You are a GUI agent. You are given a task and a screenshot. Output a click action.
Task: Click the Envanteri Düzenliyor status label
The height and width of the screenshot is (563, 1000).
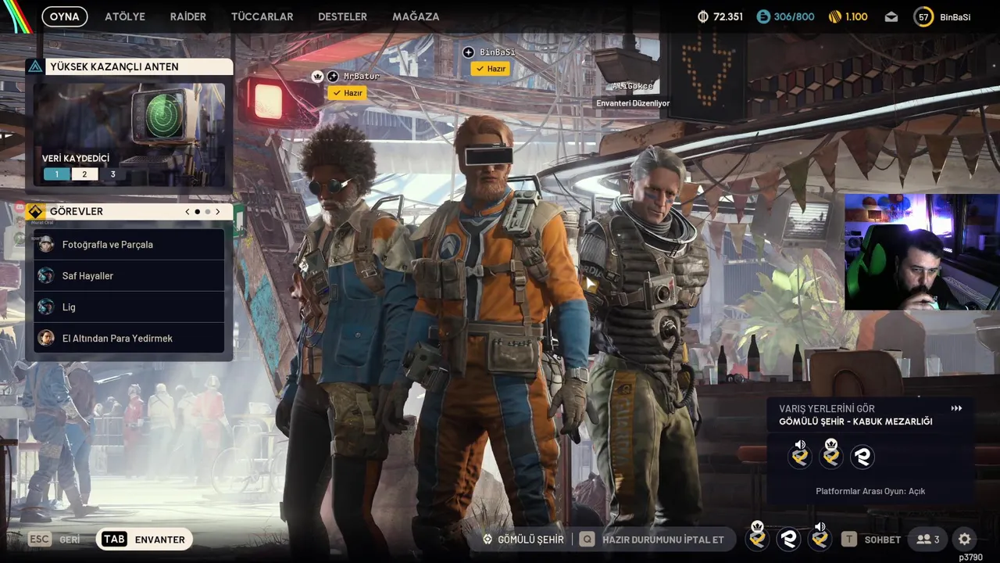(x=633, y=103)
